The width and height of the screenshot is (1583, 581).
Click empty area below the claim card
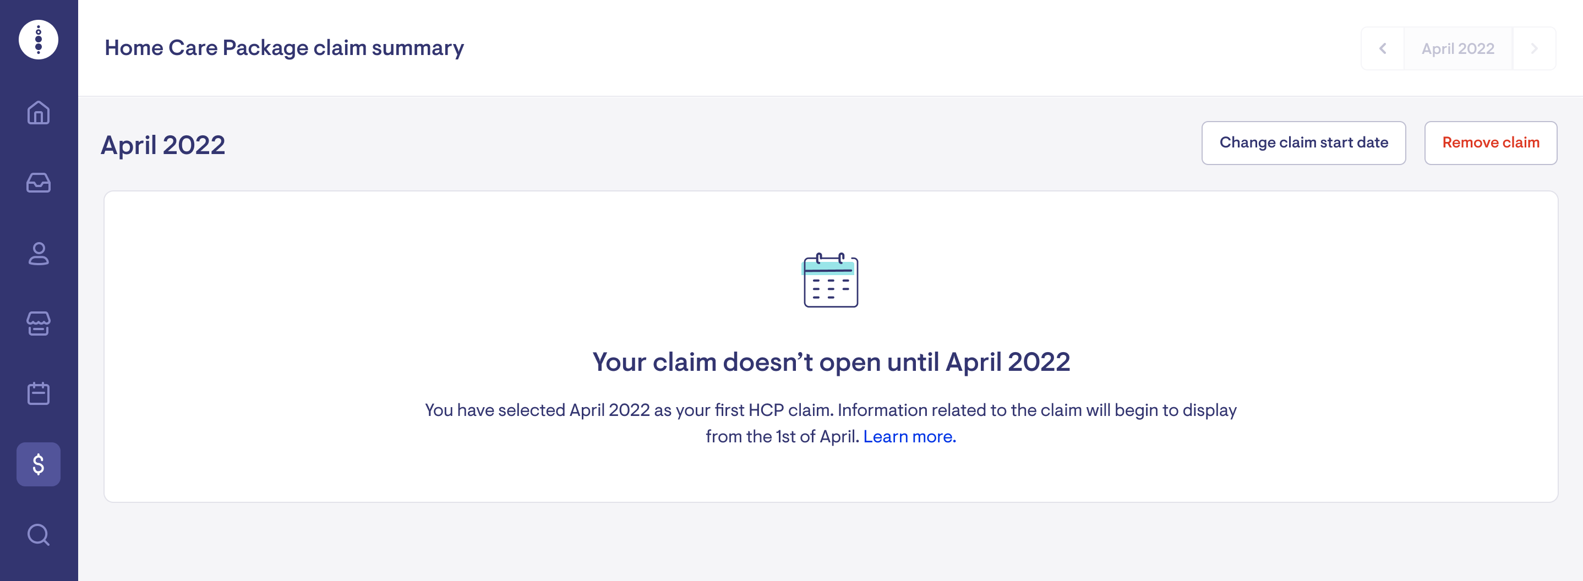831,544
